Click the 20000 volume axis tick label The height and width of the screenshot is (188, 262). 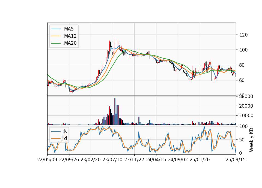pyautogui.click(x=246, y=106)
